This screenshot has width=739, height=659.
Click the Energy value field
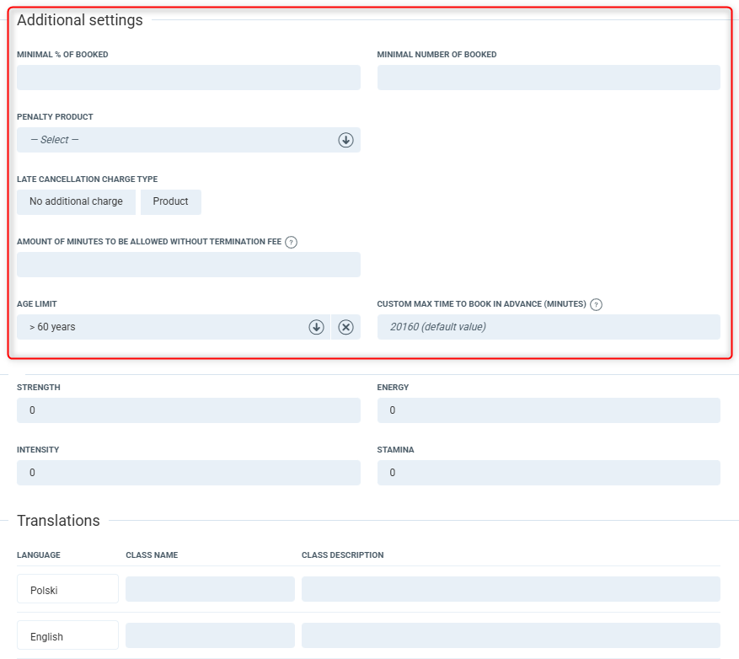[x=549, y=410]
